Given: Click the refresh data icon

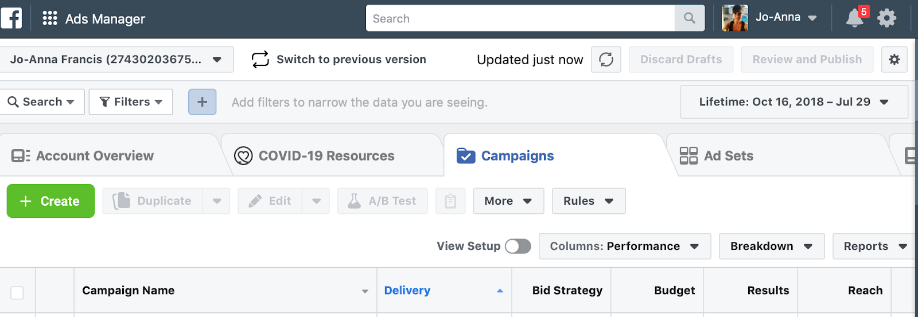Looking at the screenshot, I should pyautogui.click(x=606, y=60).
